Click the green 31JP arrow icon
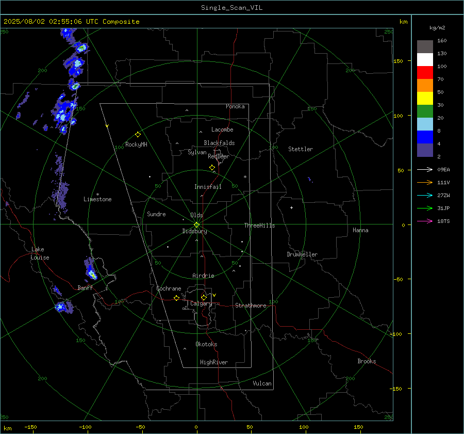The width and height of the screenshot is (464, 434). click(x=425, y=208)
